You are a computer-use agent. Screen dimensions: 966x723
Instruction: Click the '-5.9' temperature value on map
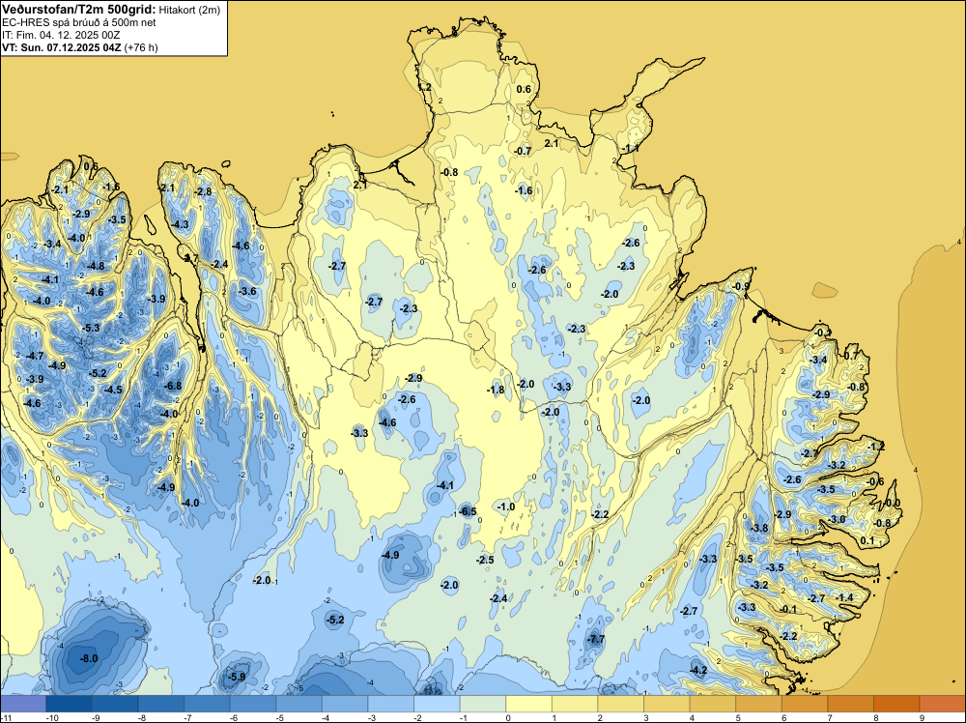[x=237, y=677]
